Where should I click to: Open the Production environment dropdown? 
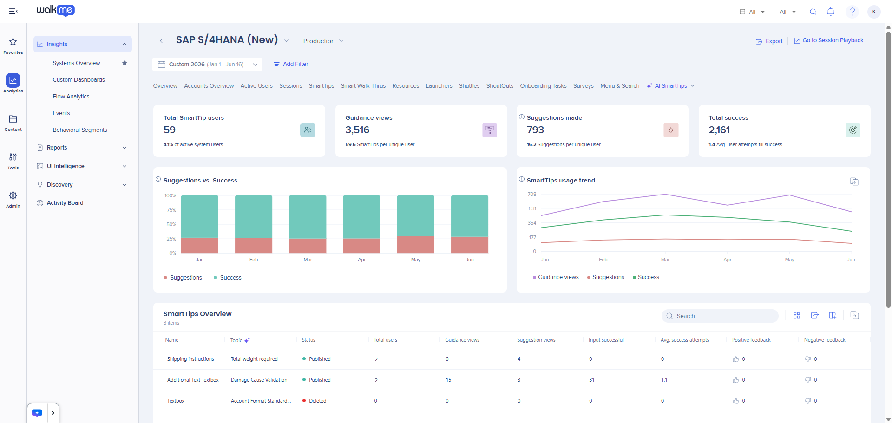(323, 41)
